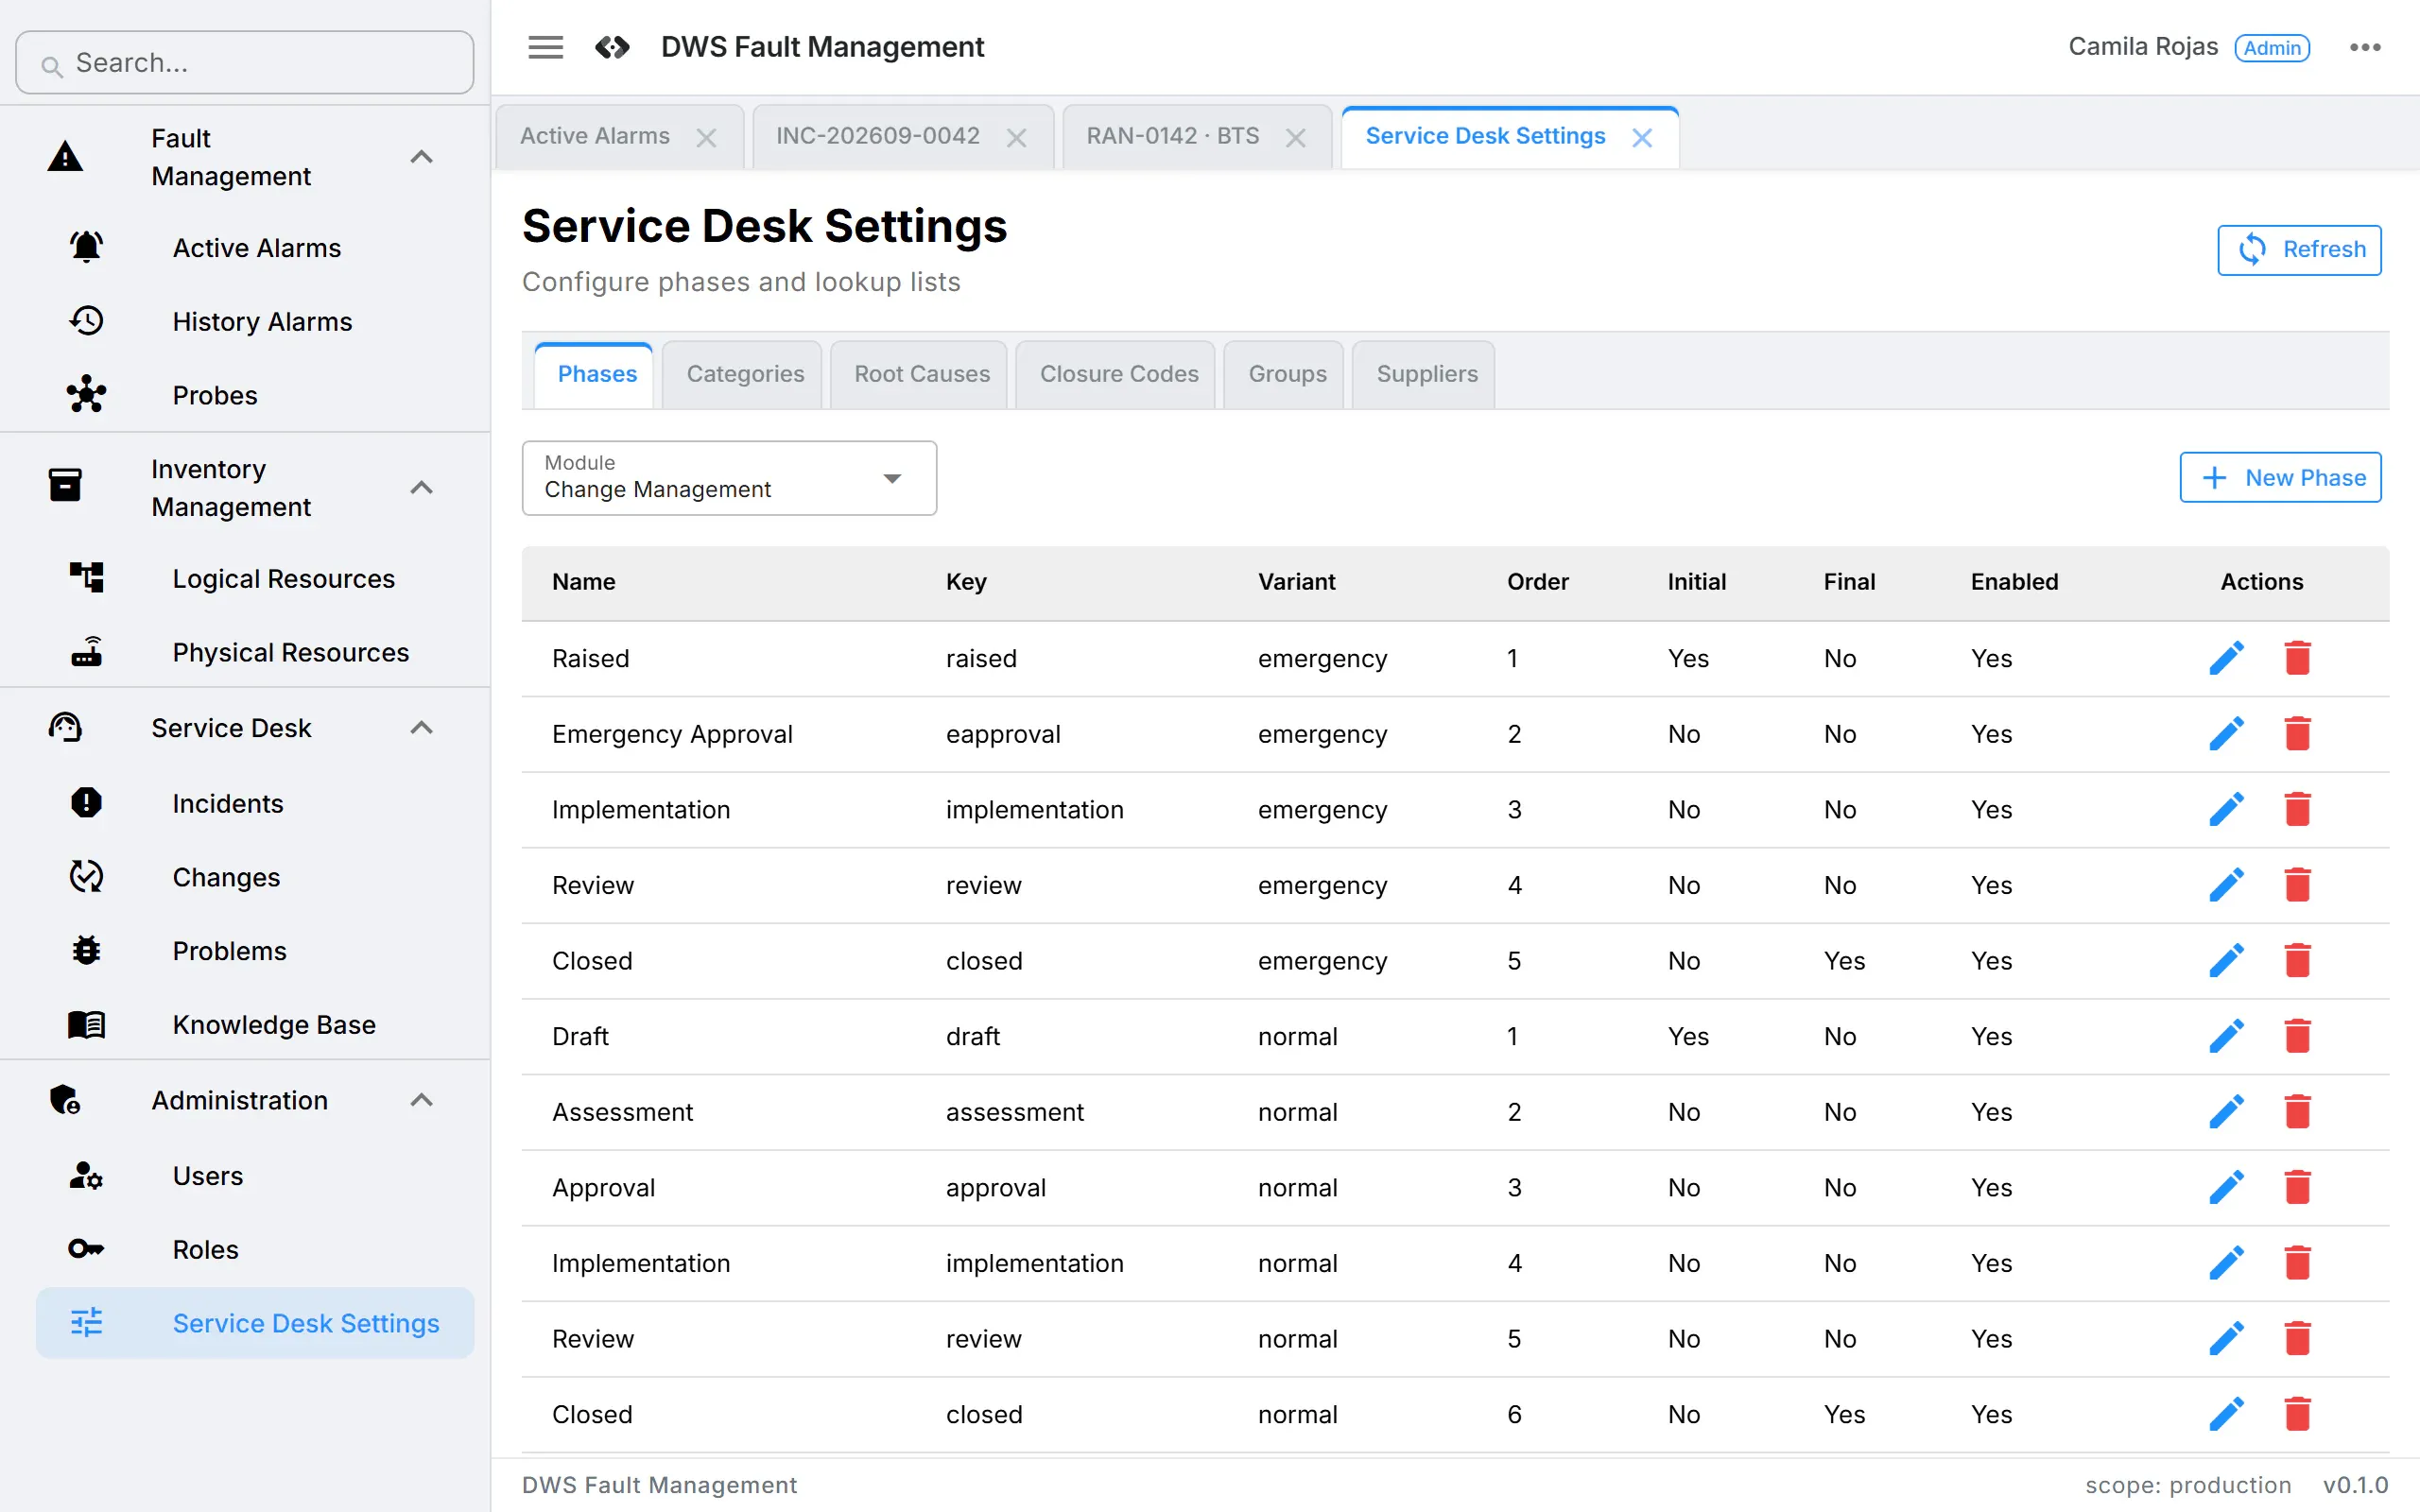Collapse the Fault Management section
Screen dimensions: 2420x1512
click(422, 157)
